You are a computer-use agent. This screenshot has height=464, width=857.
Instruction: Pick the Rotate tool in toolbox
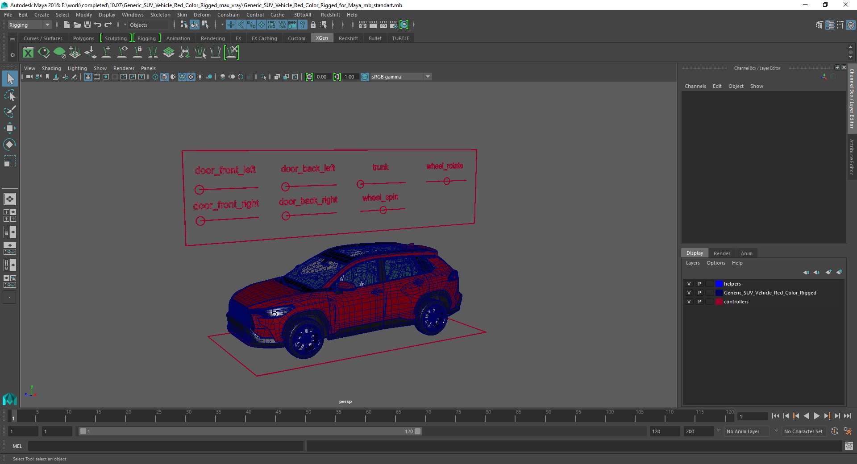pyautogui.click(x=10, y=145)
